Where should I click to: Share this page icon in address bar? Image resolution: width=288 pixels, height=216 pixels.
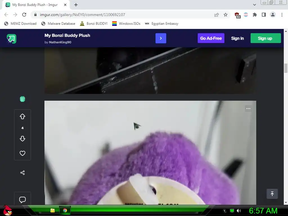[217, 15]
